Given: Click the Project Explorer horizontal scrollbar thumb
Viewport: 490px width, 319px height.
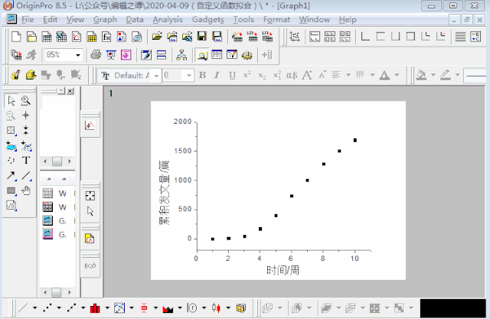Looking at the screenshot, I should coord(56,161).
